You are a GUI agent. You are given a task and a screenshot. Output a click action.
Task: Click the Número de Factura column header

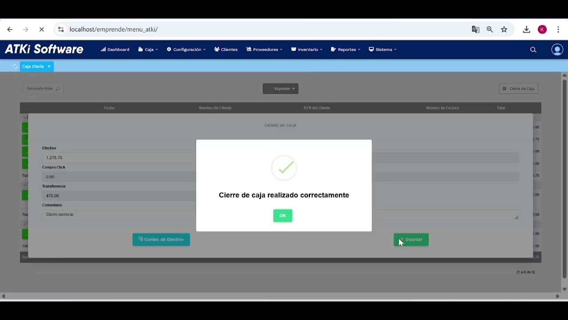[x=442, y=108]
